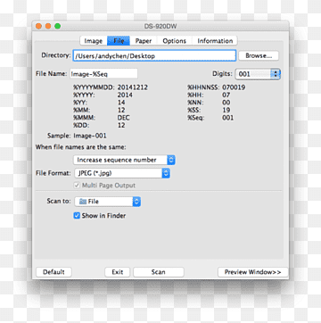Click the Default button
Viewport: 321px width, 323px height.
(x=53, y=272)
